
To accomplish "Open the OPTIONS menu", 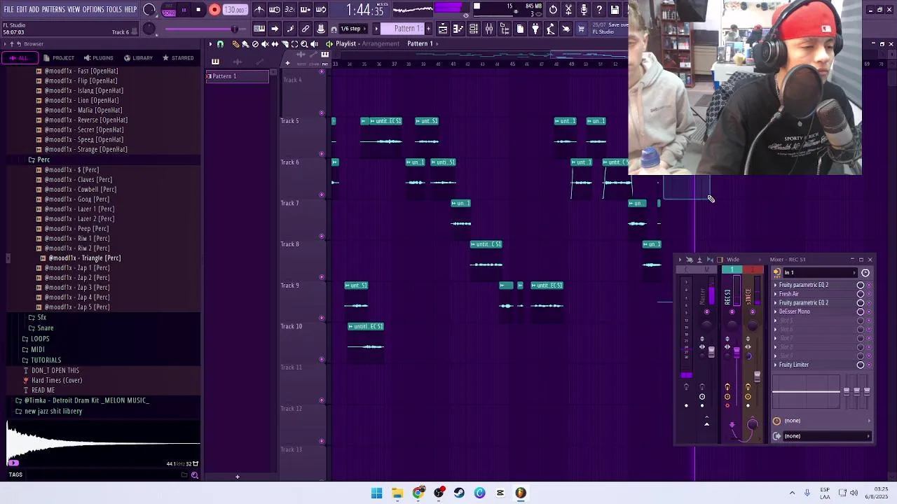I will [93, 9].
